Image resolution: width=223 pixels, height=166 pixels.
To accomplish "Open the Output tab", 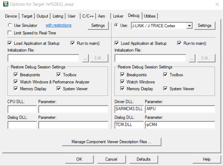I will point(42,16).
